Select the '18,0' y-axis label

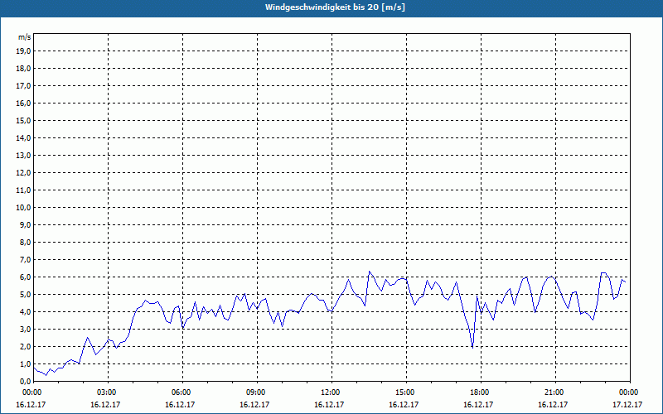(x=23, y=69)
